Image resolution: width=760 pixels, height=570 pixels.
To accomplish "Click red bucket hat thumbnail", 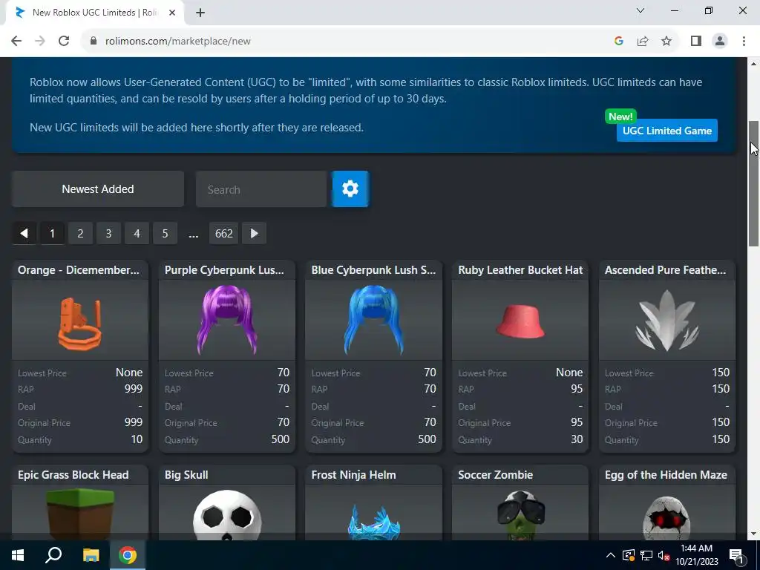I will coord(520,321).
